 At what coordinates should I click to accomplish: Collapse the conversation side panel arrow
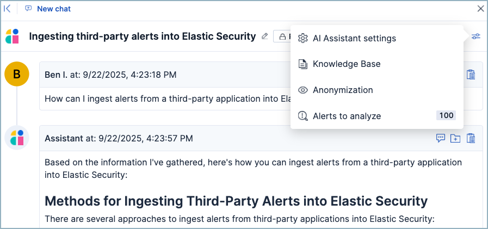[8, 9]
